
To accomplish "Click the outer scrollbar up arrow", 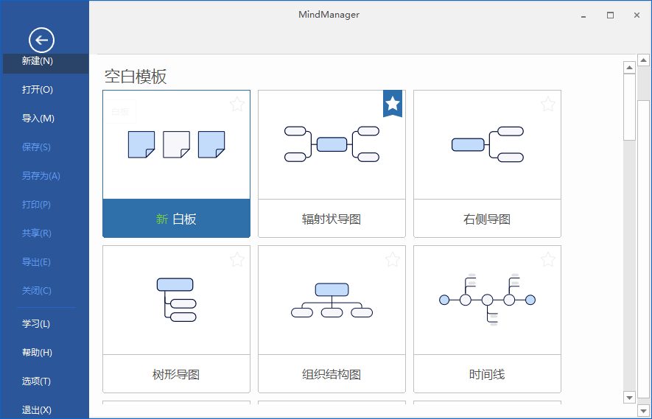I will (644, 60).
